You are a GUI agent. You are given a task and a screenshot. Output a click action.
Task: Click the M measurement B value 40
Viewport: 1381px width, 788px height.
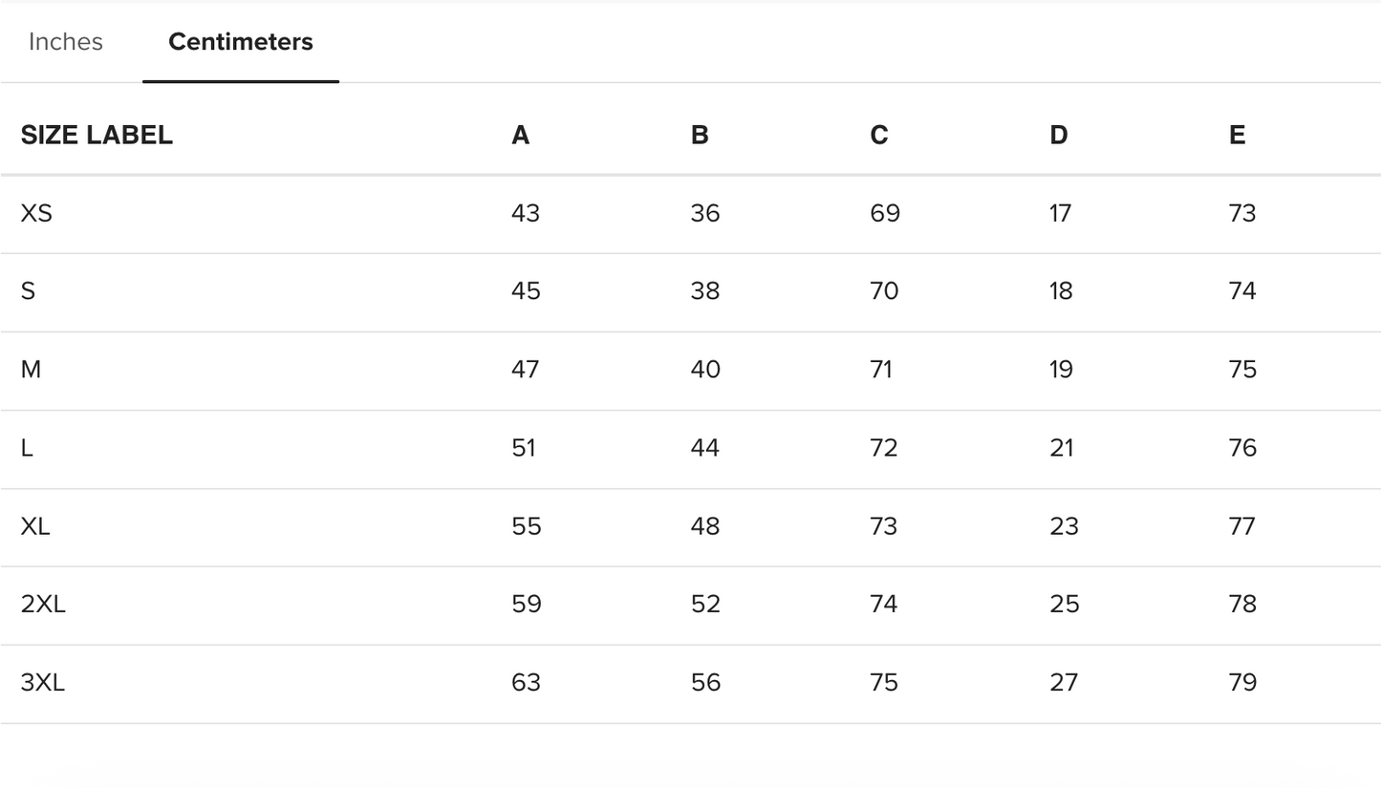(x=705, y=370)
